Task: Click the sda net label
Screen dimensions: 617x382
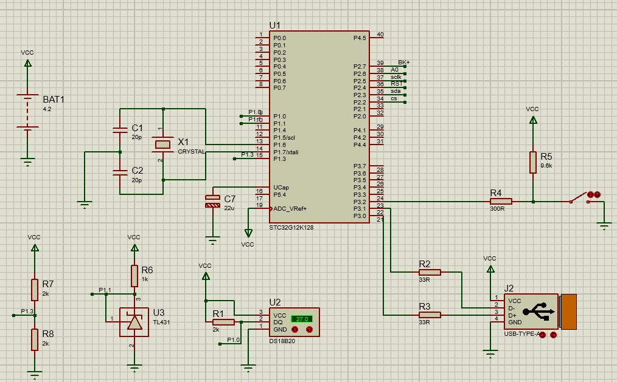Action: [x=396, y=91]
